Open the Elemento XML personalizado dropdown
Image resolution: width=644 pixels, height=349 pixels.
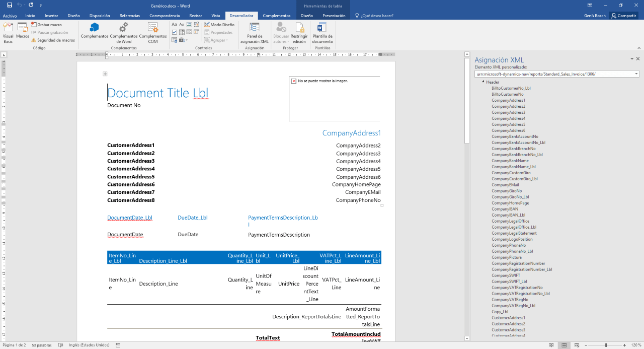[x=636, y=74]
